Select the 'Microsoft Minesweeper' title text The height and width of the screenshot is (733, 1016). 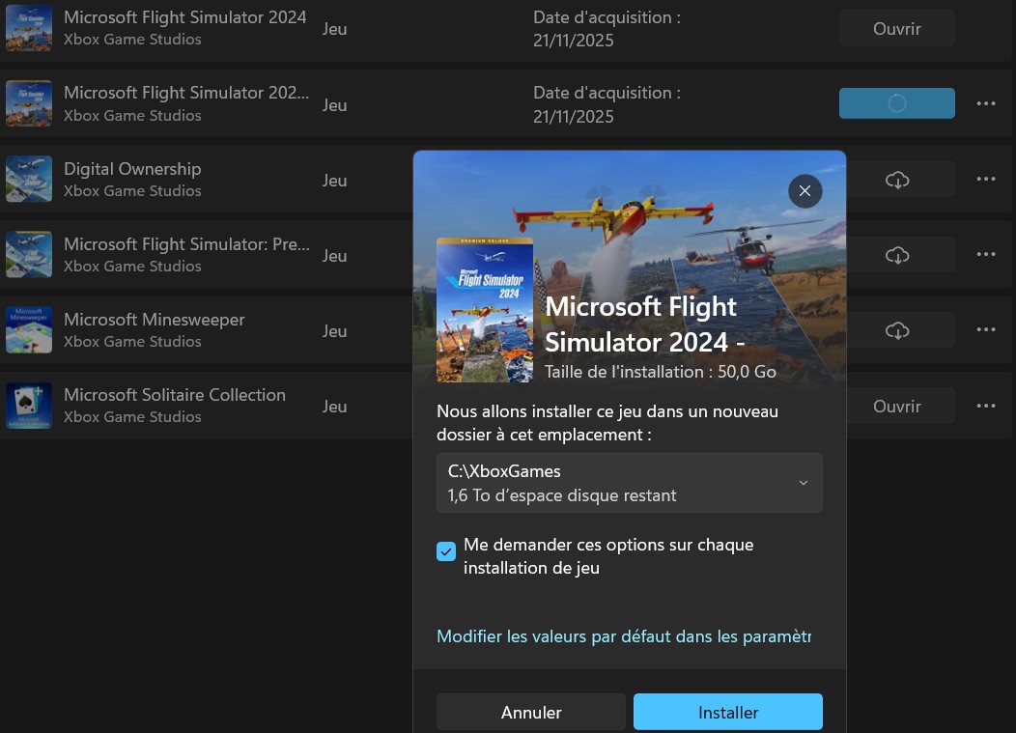(155, 320)
